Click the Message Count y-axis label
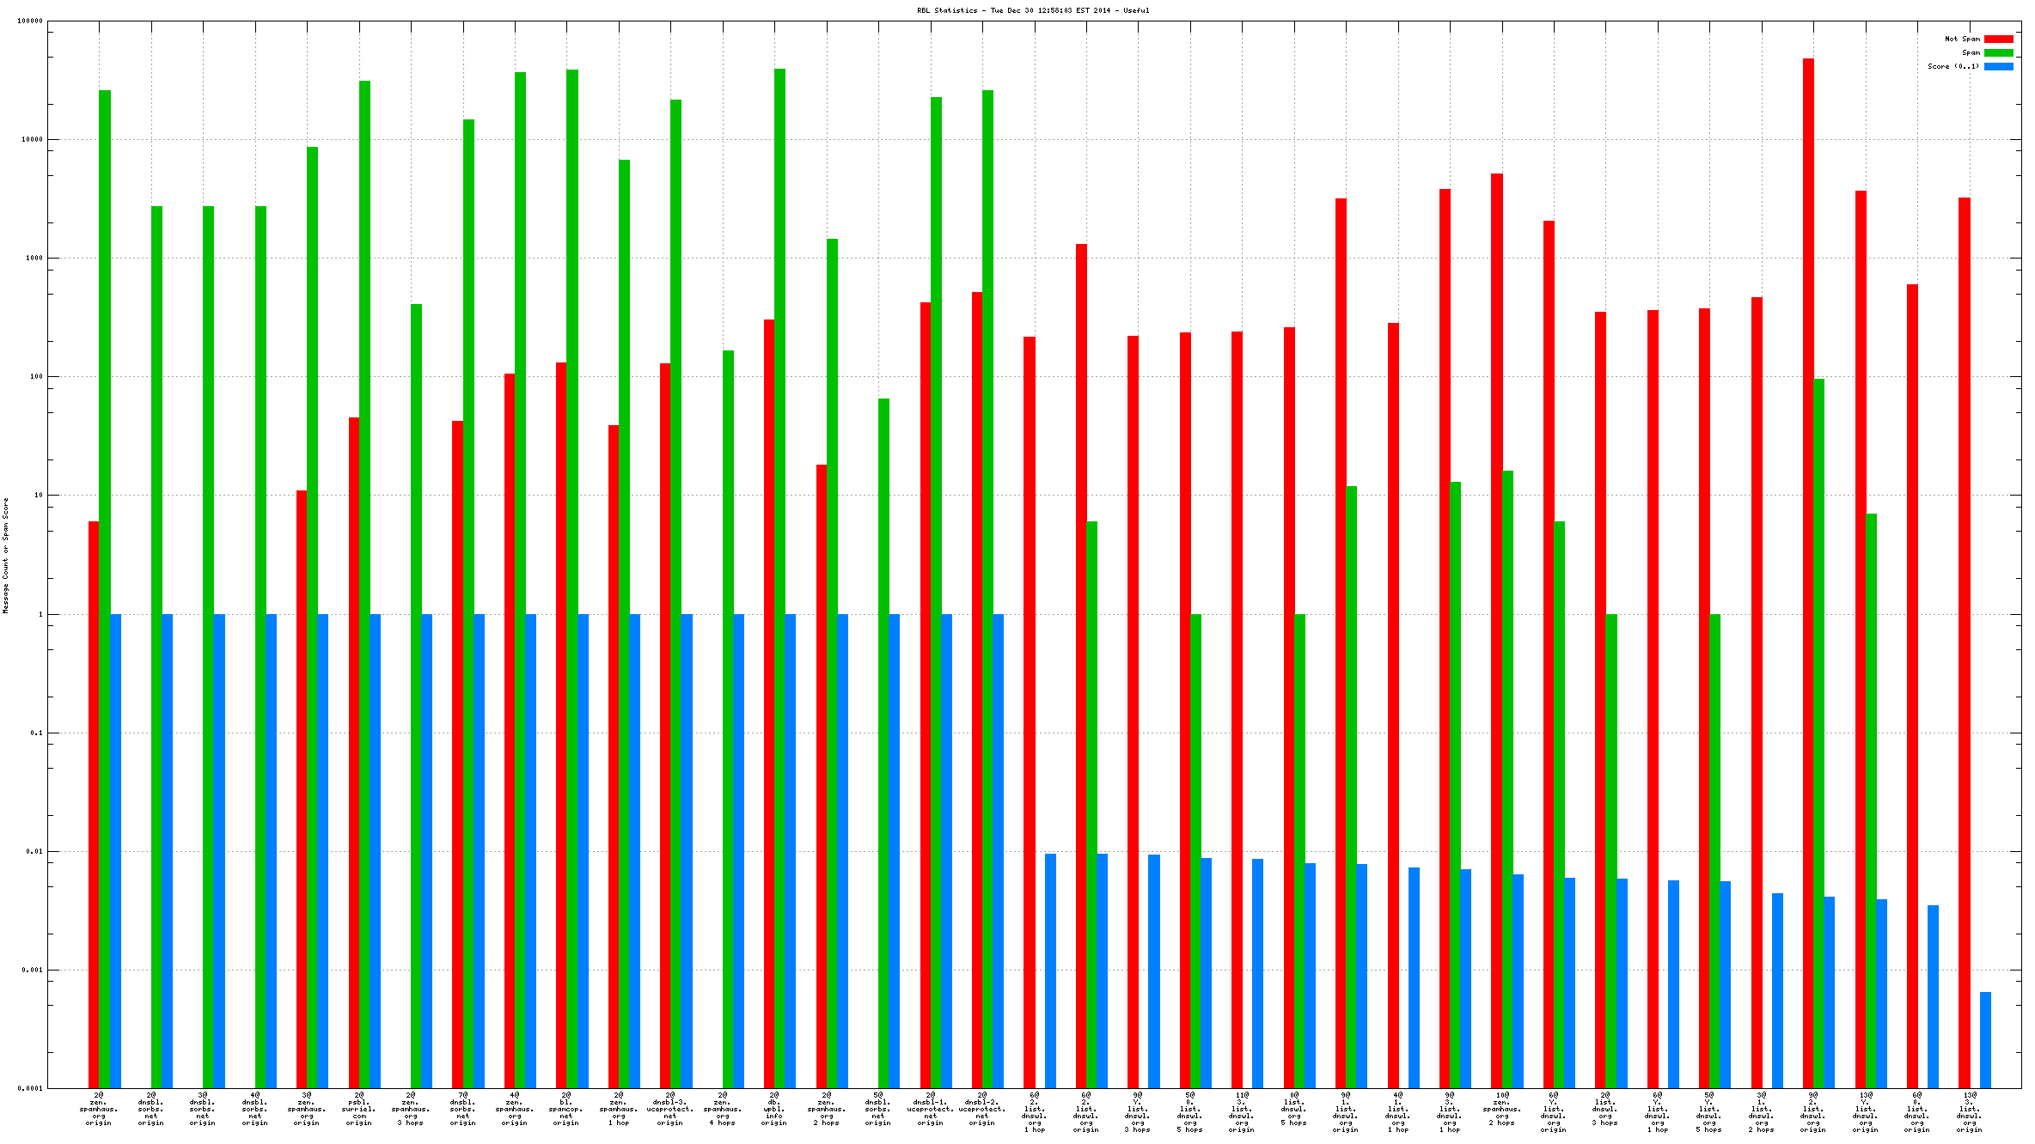 [5, 555]
